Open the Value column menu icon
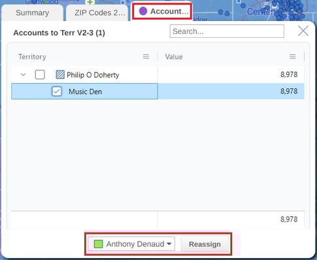The height and width of the screenshot is (260, 317). click(292, 57)
